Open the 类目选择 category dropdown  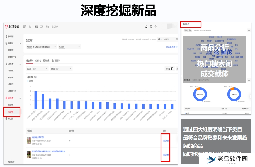[x=41, y=47]
